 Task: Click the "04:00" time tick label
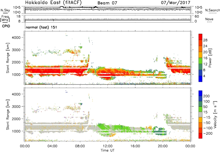[52, 146]
